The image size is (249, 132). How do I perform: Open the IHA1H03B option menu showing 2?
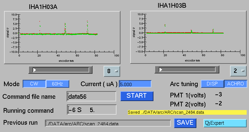click(238, 71)
